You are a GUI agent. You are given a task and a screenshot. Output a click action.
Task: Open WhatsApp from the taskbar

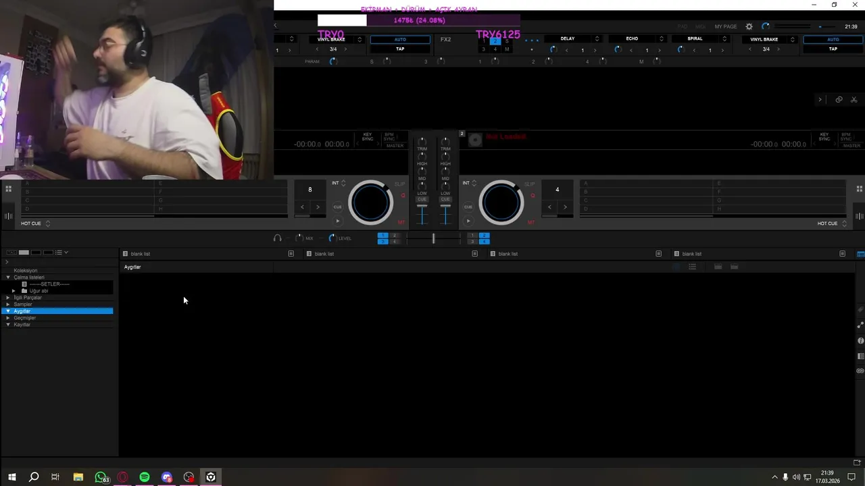coord(101,477)
